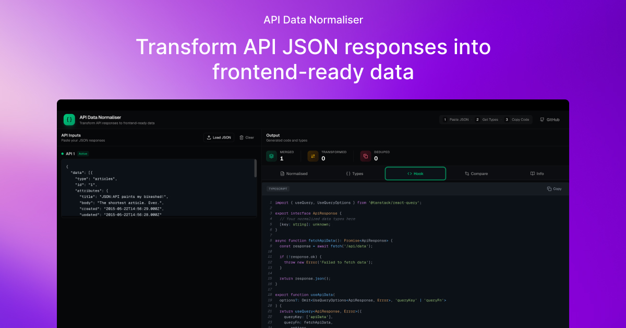Click the green braces app logo
This screenshot has width=626, height=328.
(69, 120)
